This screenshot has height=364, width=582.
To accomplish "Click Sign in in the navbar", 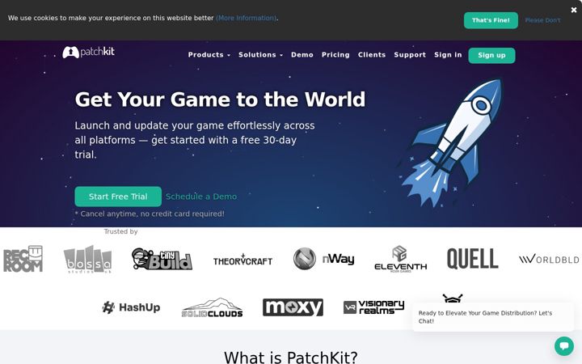I will pyautogui.click(x=448, y=55).
